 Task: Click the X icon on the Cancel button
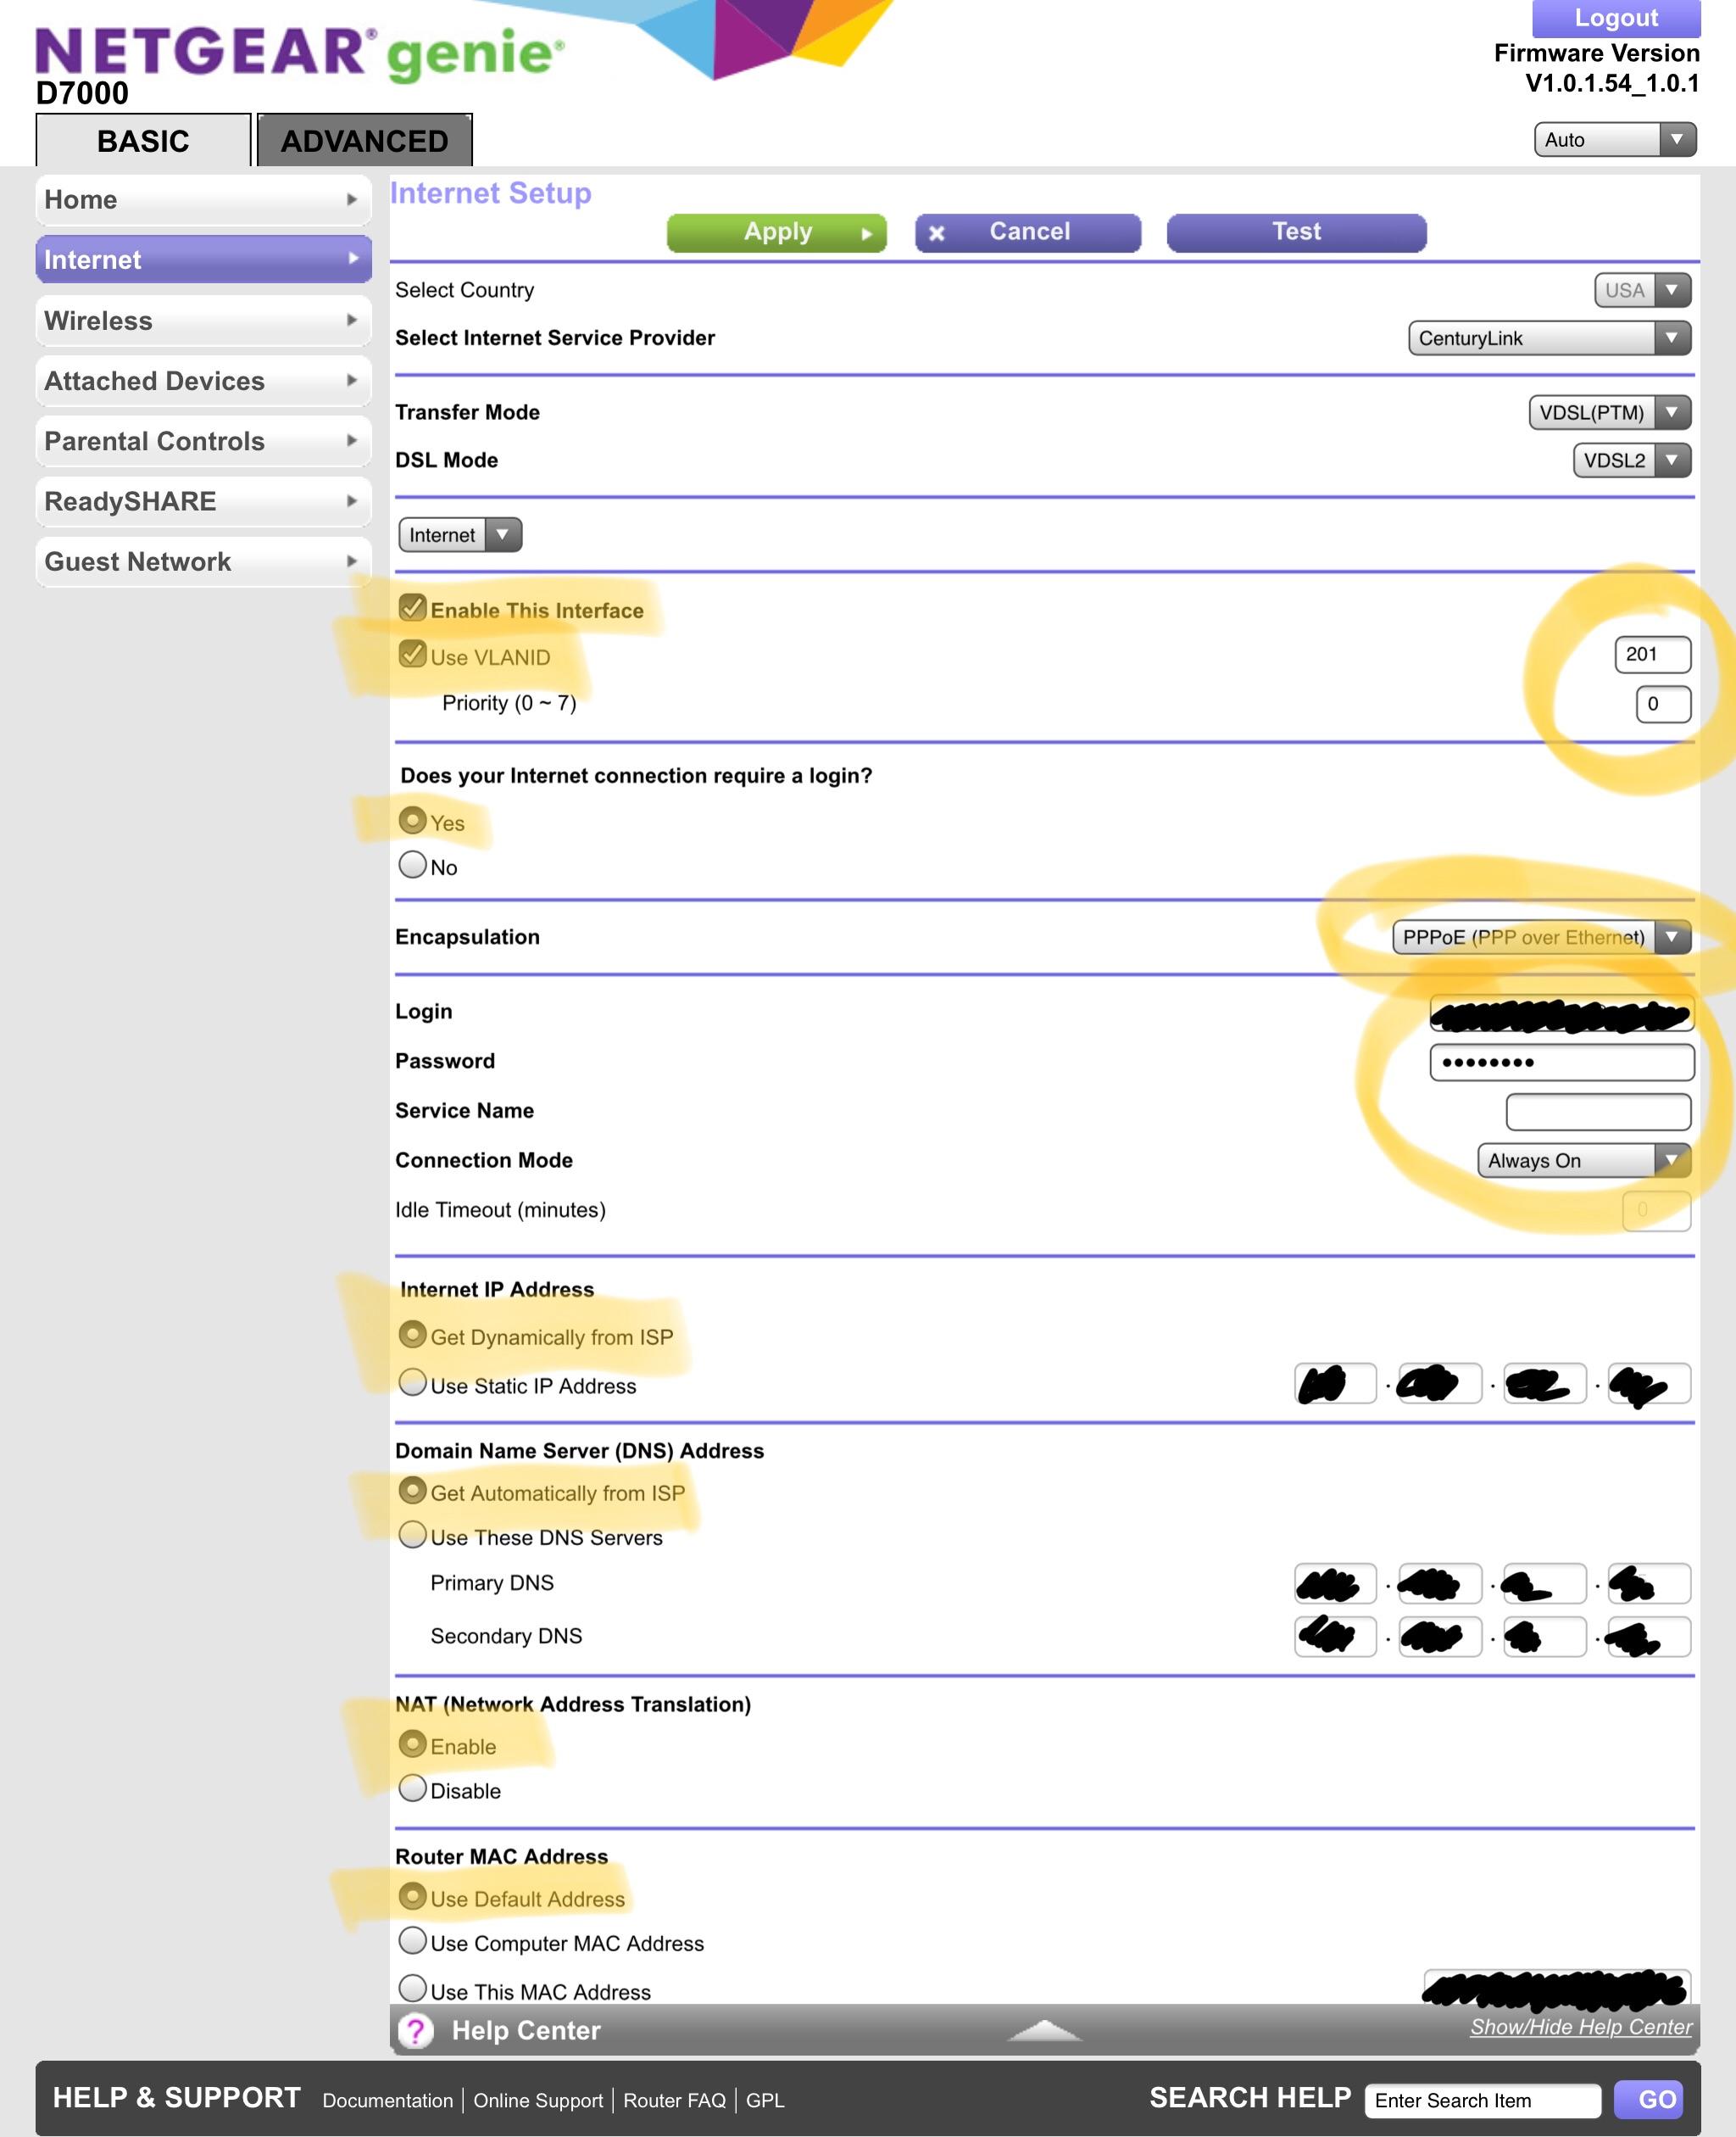click(937, 232)
